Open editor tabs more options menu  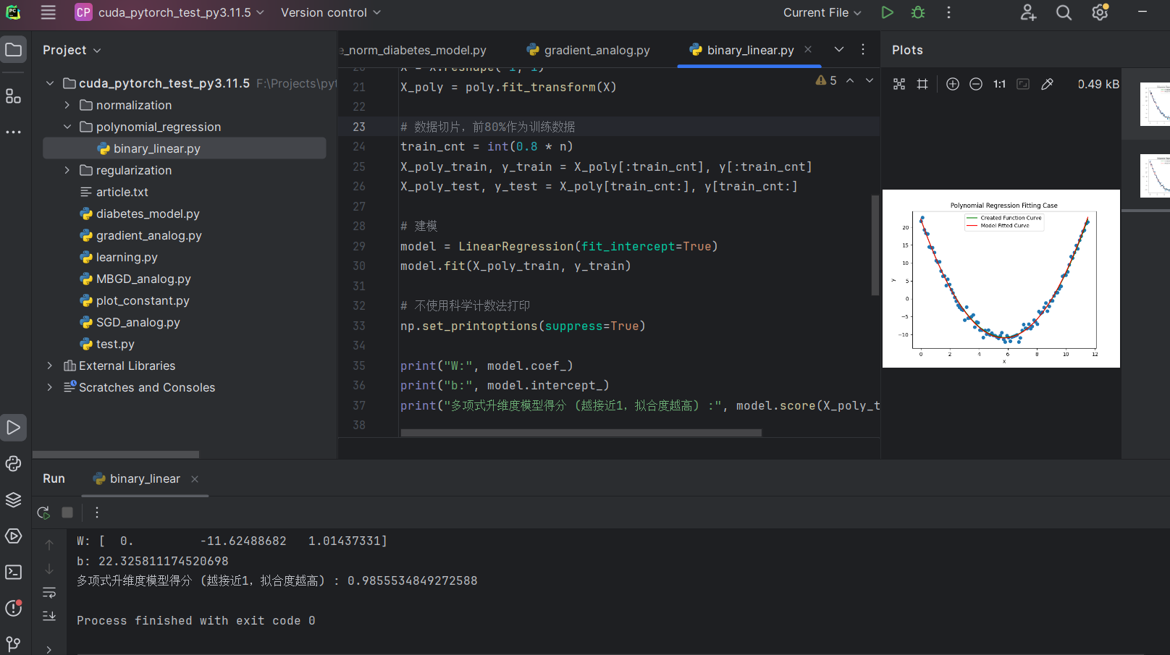coord(863,49)
